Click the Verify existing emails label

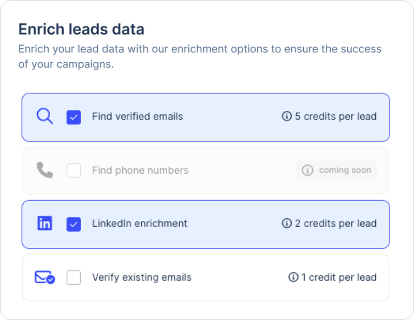pos(141,277)
